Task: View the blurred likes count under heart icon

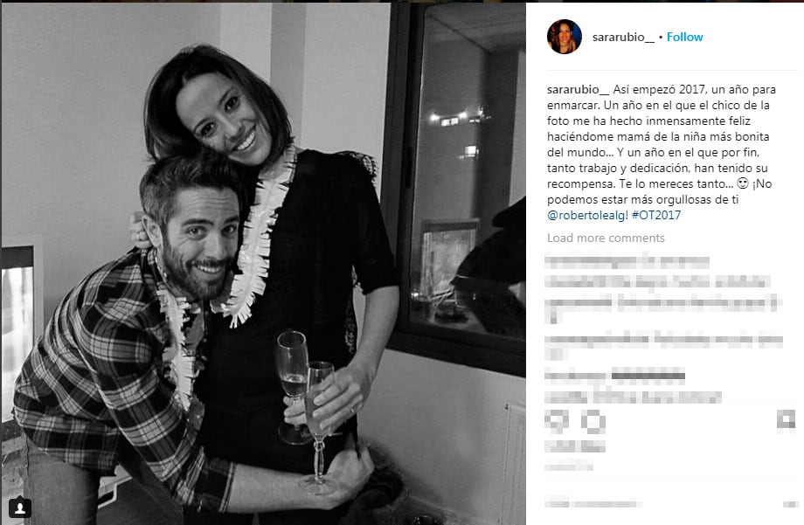Action: 575,446
